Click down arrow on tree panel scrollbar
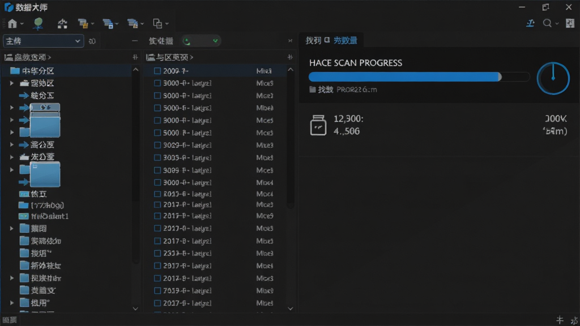580x326 pixels. pyautogui.click(x=135, y=308)
